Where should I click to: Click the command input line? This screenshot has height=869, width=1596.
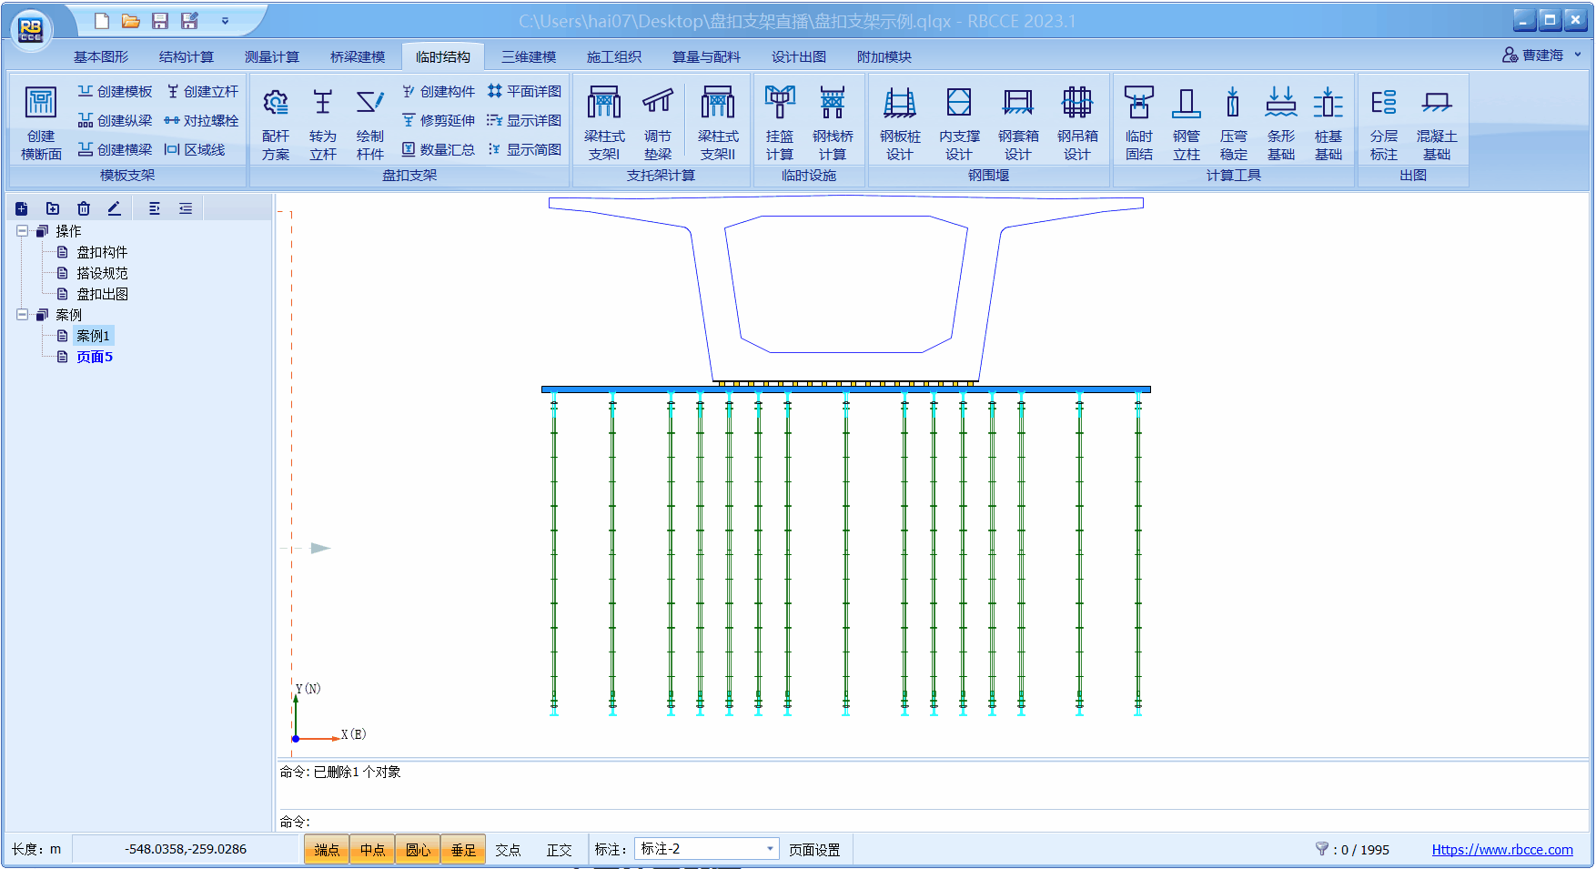pyautogui.click(x=910, y=821)
